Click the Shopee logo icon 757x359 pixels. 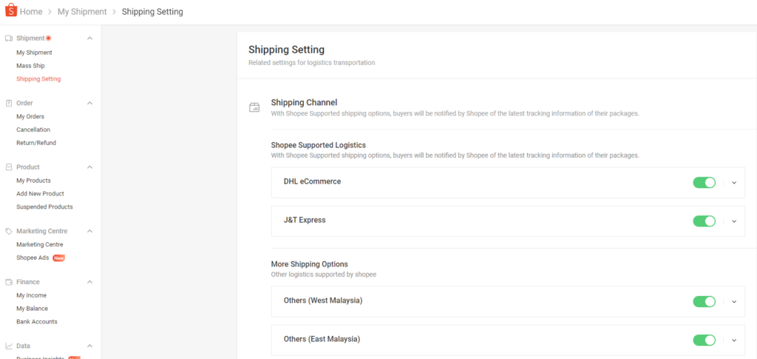coord(10,10)
